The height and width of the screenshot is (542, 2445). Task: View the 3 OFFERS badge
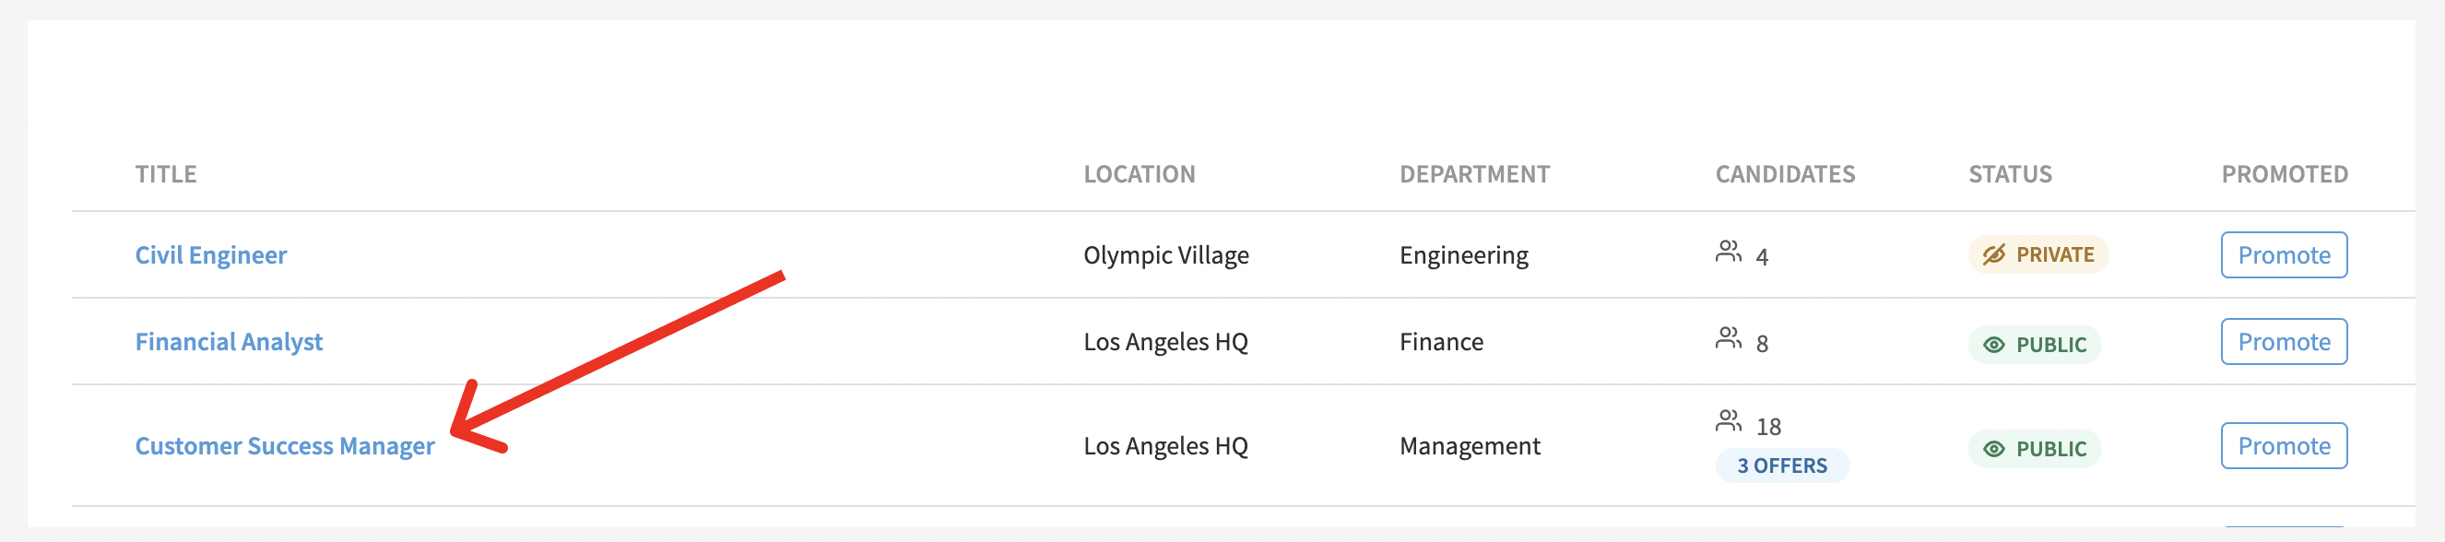click(x=1781, y=466)
